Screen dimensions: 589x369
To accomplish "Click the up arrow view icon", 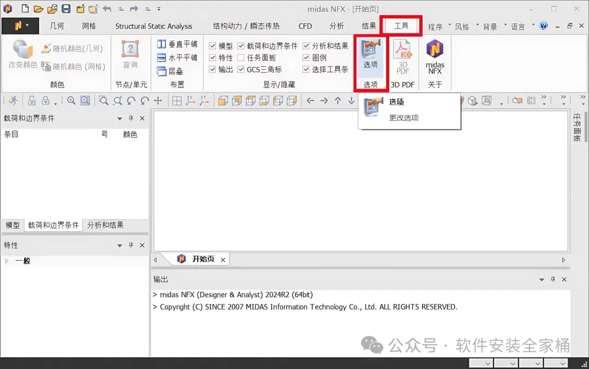I will (338, 101).
